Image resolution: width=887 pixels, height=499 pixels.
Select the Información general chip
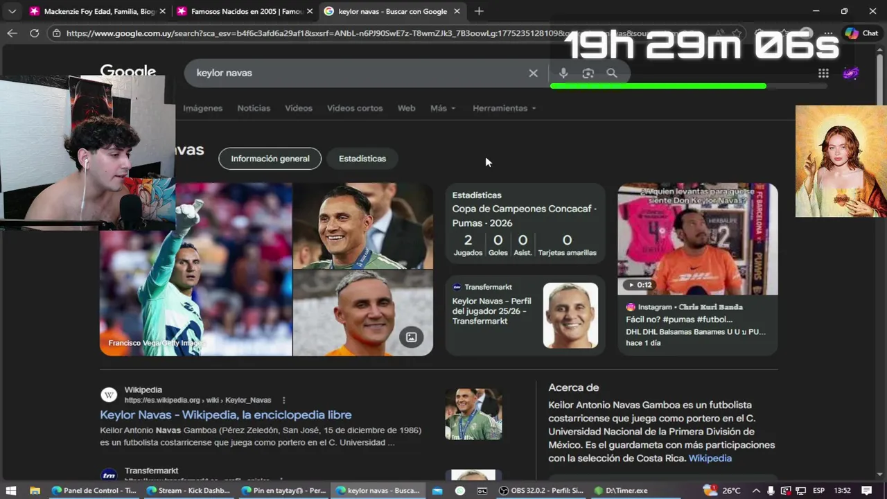tap(270, 159)
